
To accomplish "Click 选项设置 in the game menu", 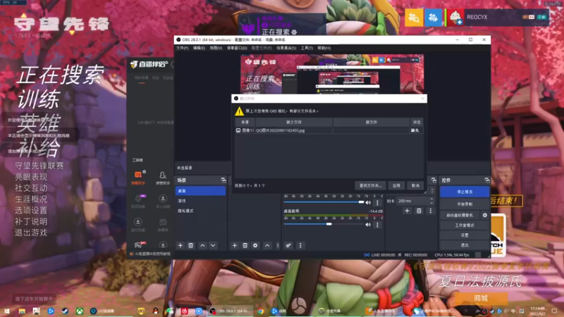I will pos(31,210).
